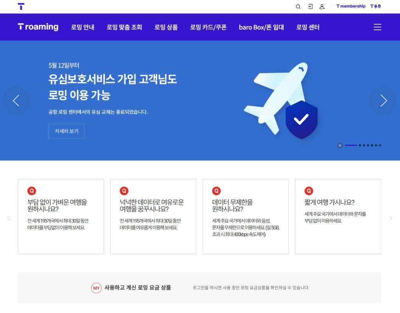Select the 데이터 무제한을 원하시나요 card

point(245,216)
